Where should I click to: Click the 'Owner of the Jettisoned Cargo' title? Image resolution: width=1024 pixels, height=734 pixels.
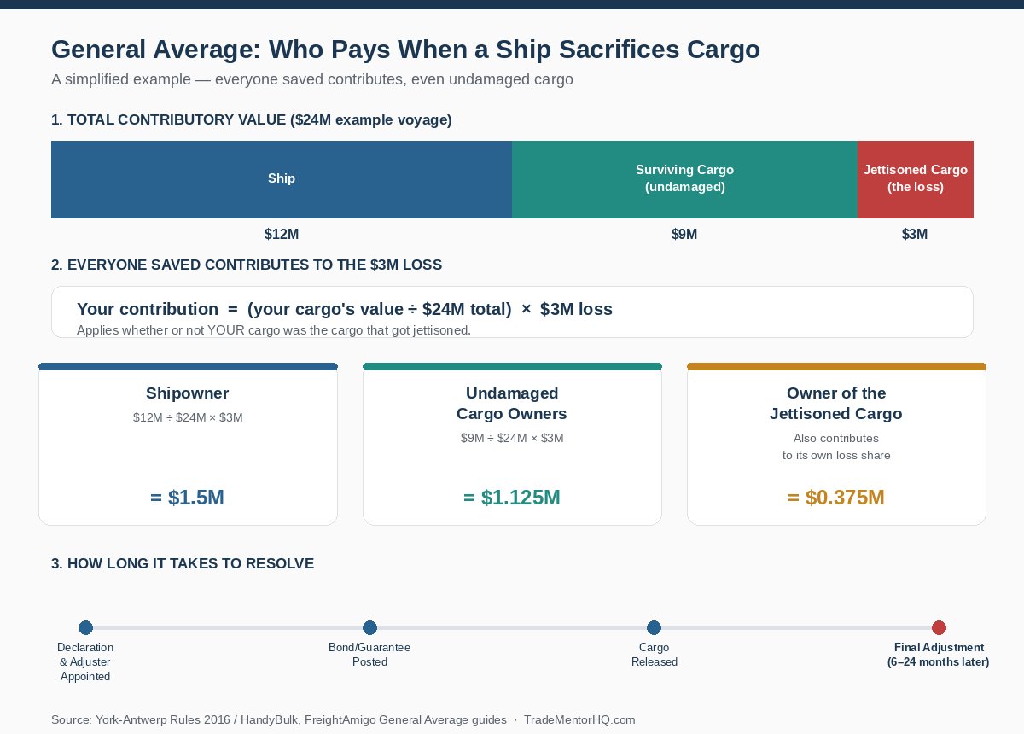coord(836,404)
